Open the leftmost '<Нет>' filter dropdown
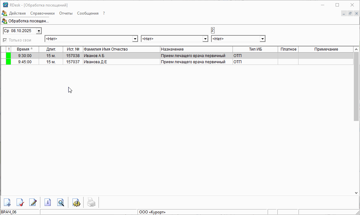This screenshot has height=215, width=360. [x=135, y=39]
